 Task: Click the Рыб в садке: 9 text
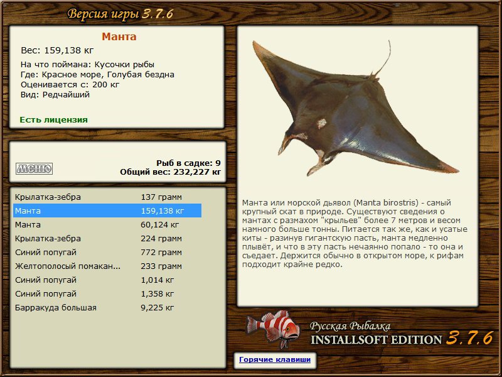pos(189,163)
